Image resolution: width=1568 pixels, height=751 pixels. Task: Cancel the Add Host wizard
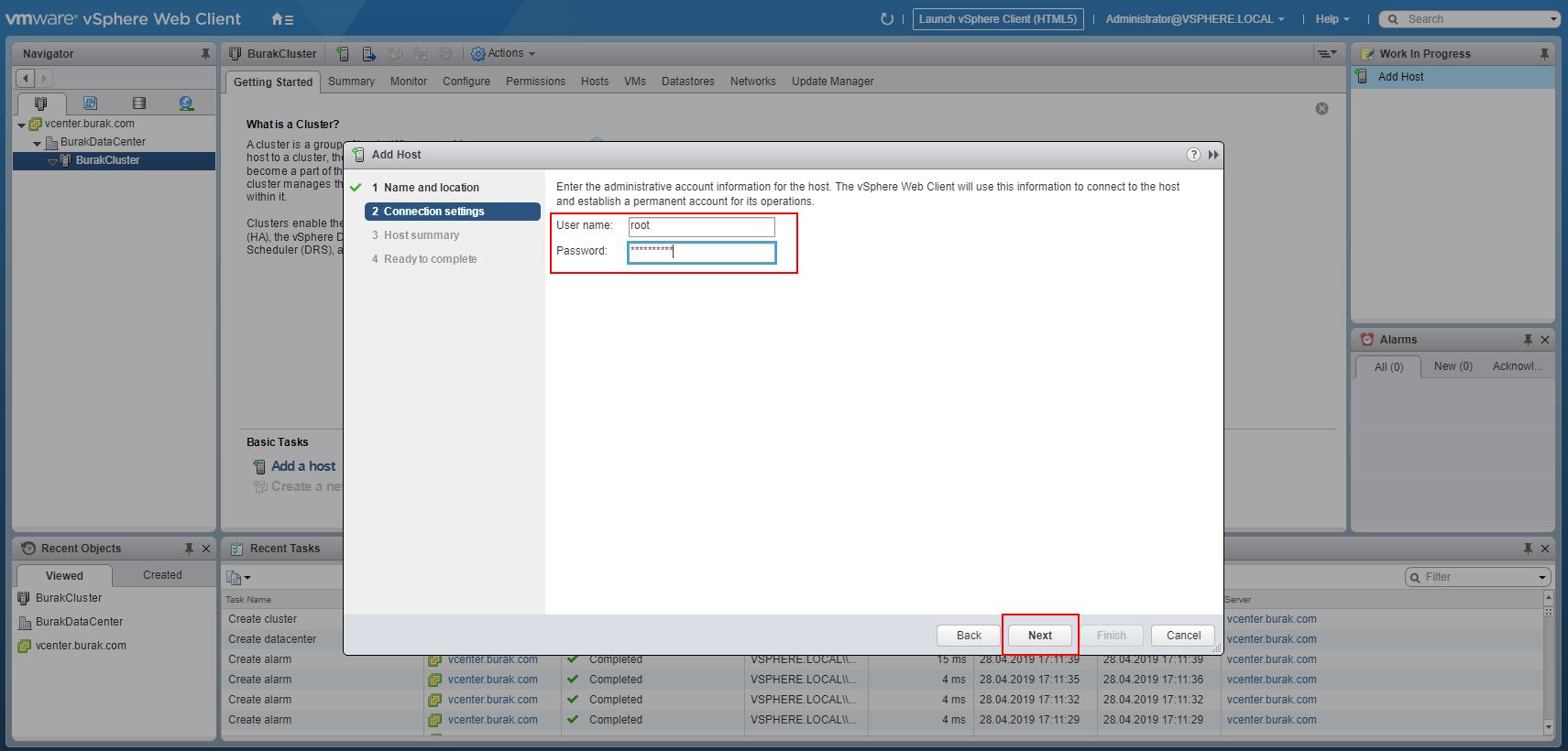tap(1183, 636)
